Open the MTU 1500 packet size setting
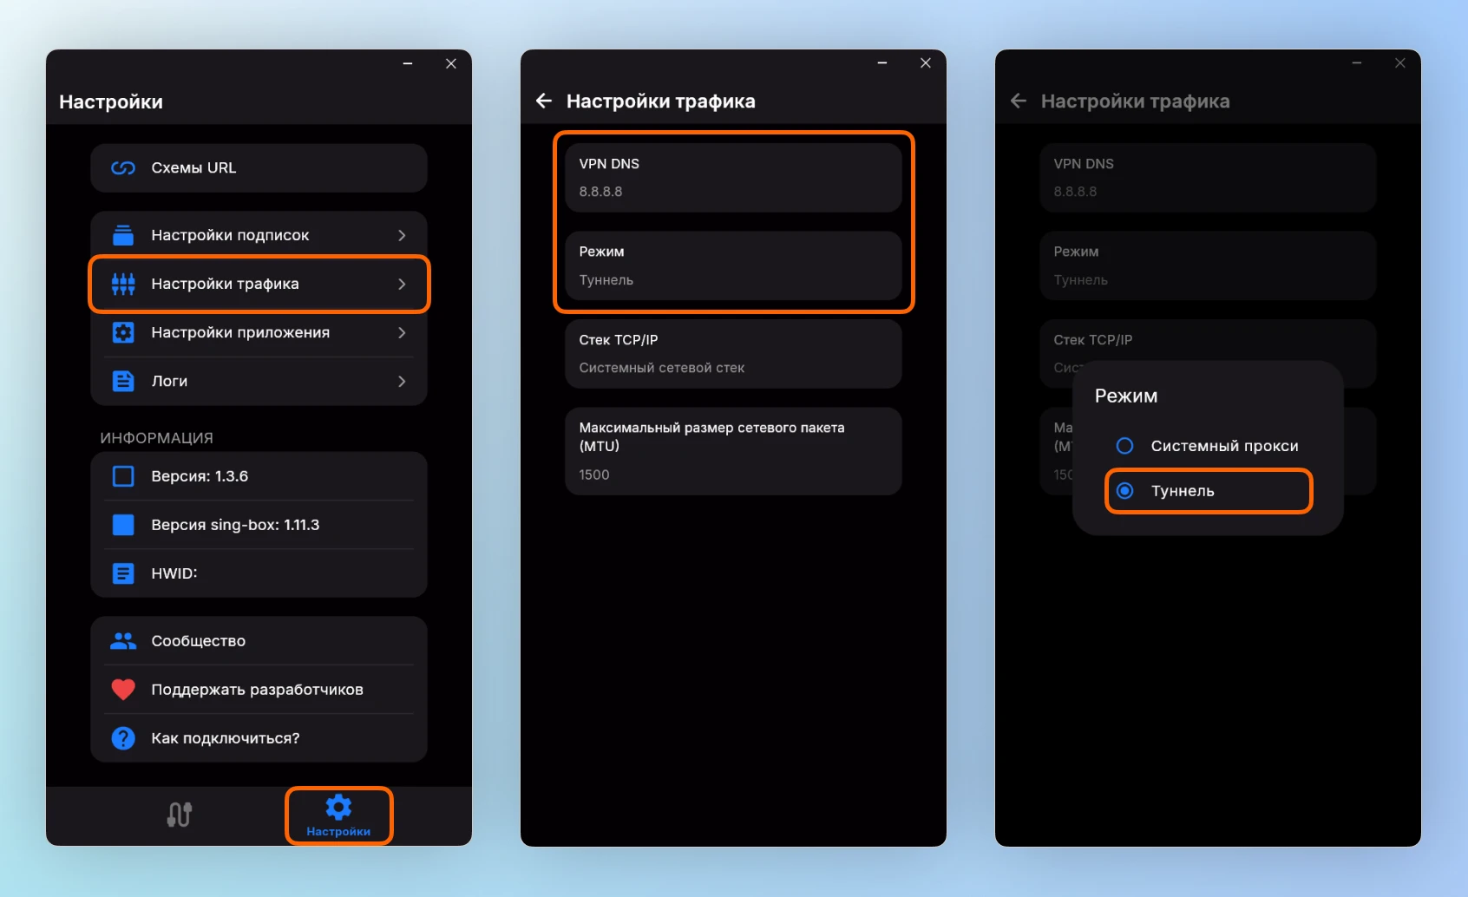The height and width of the screenshot is (897, 1468). click(x=733, y=451)
